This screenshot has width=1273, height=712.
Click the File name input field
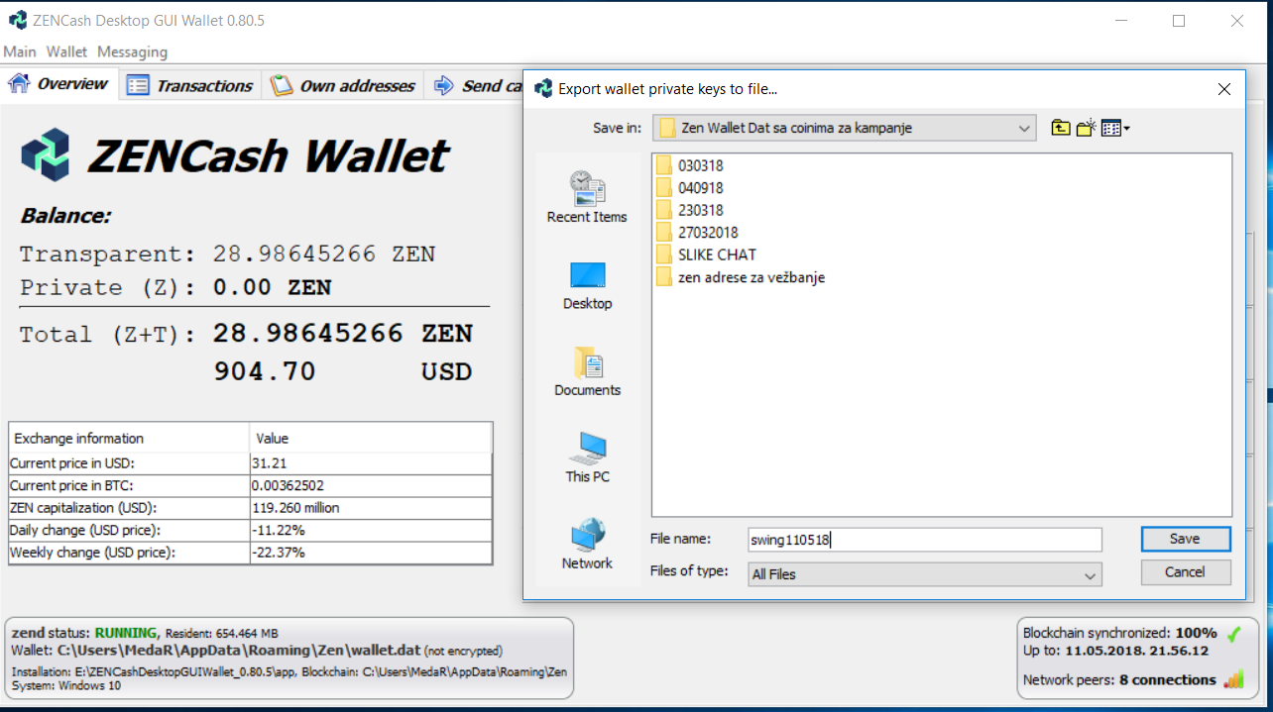pos(925,540)
